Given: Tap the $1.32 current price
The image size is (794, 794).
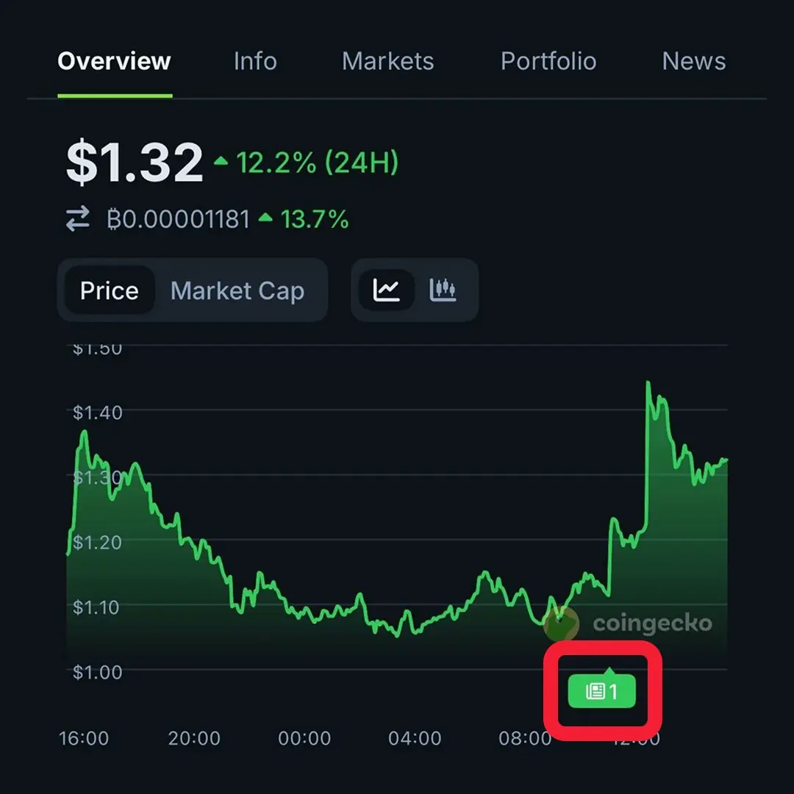Looking at the screenshot, I should coord(135,162).
